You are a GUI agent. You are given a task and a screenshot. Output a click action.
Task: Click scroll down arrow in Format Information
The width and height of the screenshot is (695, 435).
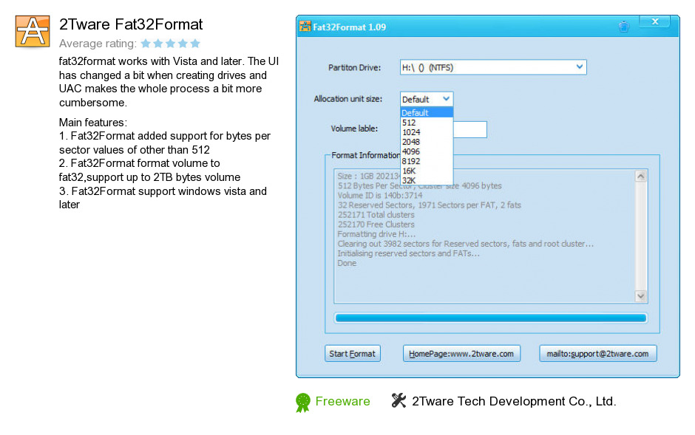pos(640,296)
